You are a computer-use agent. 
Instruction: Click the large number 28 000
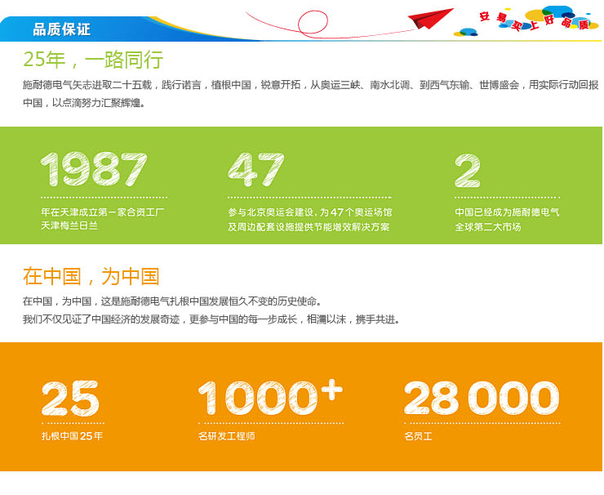coord(482,398)
